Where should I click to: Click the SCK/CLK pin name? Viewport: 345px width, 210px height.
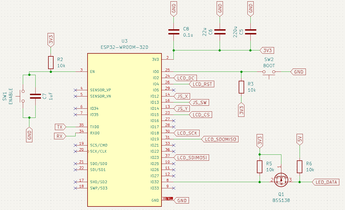98,151
